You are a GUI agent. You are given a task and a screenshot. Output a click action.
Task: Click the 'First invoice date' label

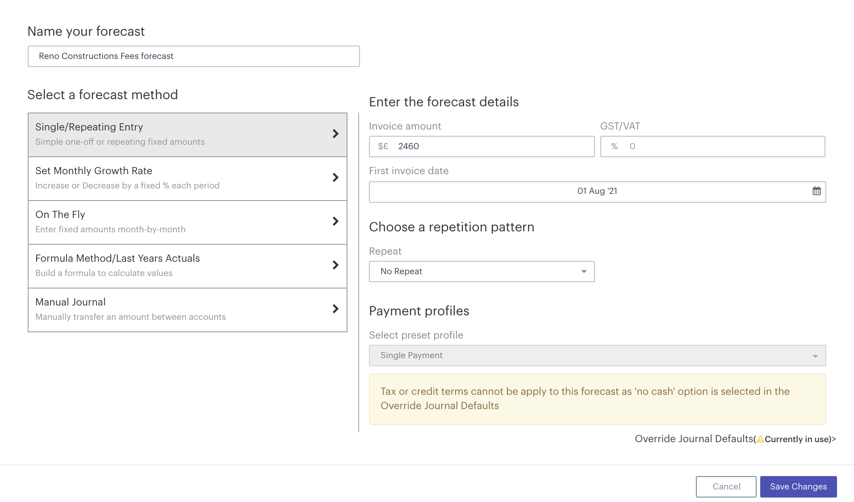pos(409,171)
